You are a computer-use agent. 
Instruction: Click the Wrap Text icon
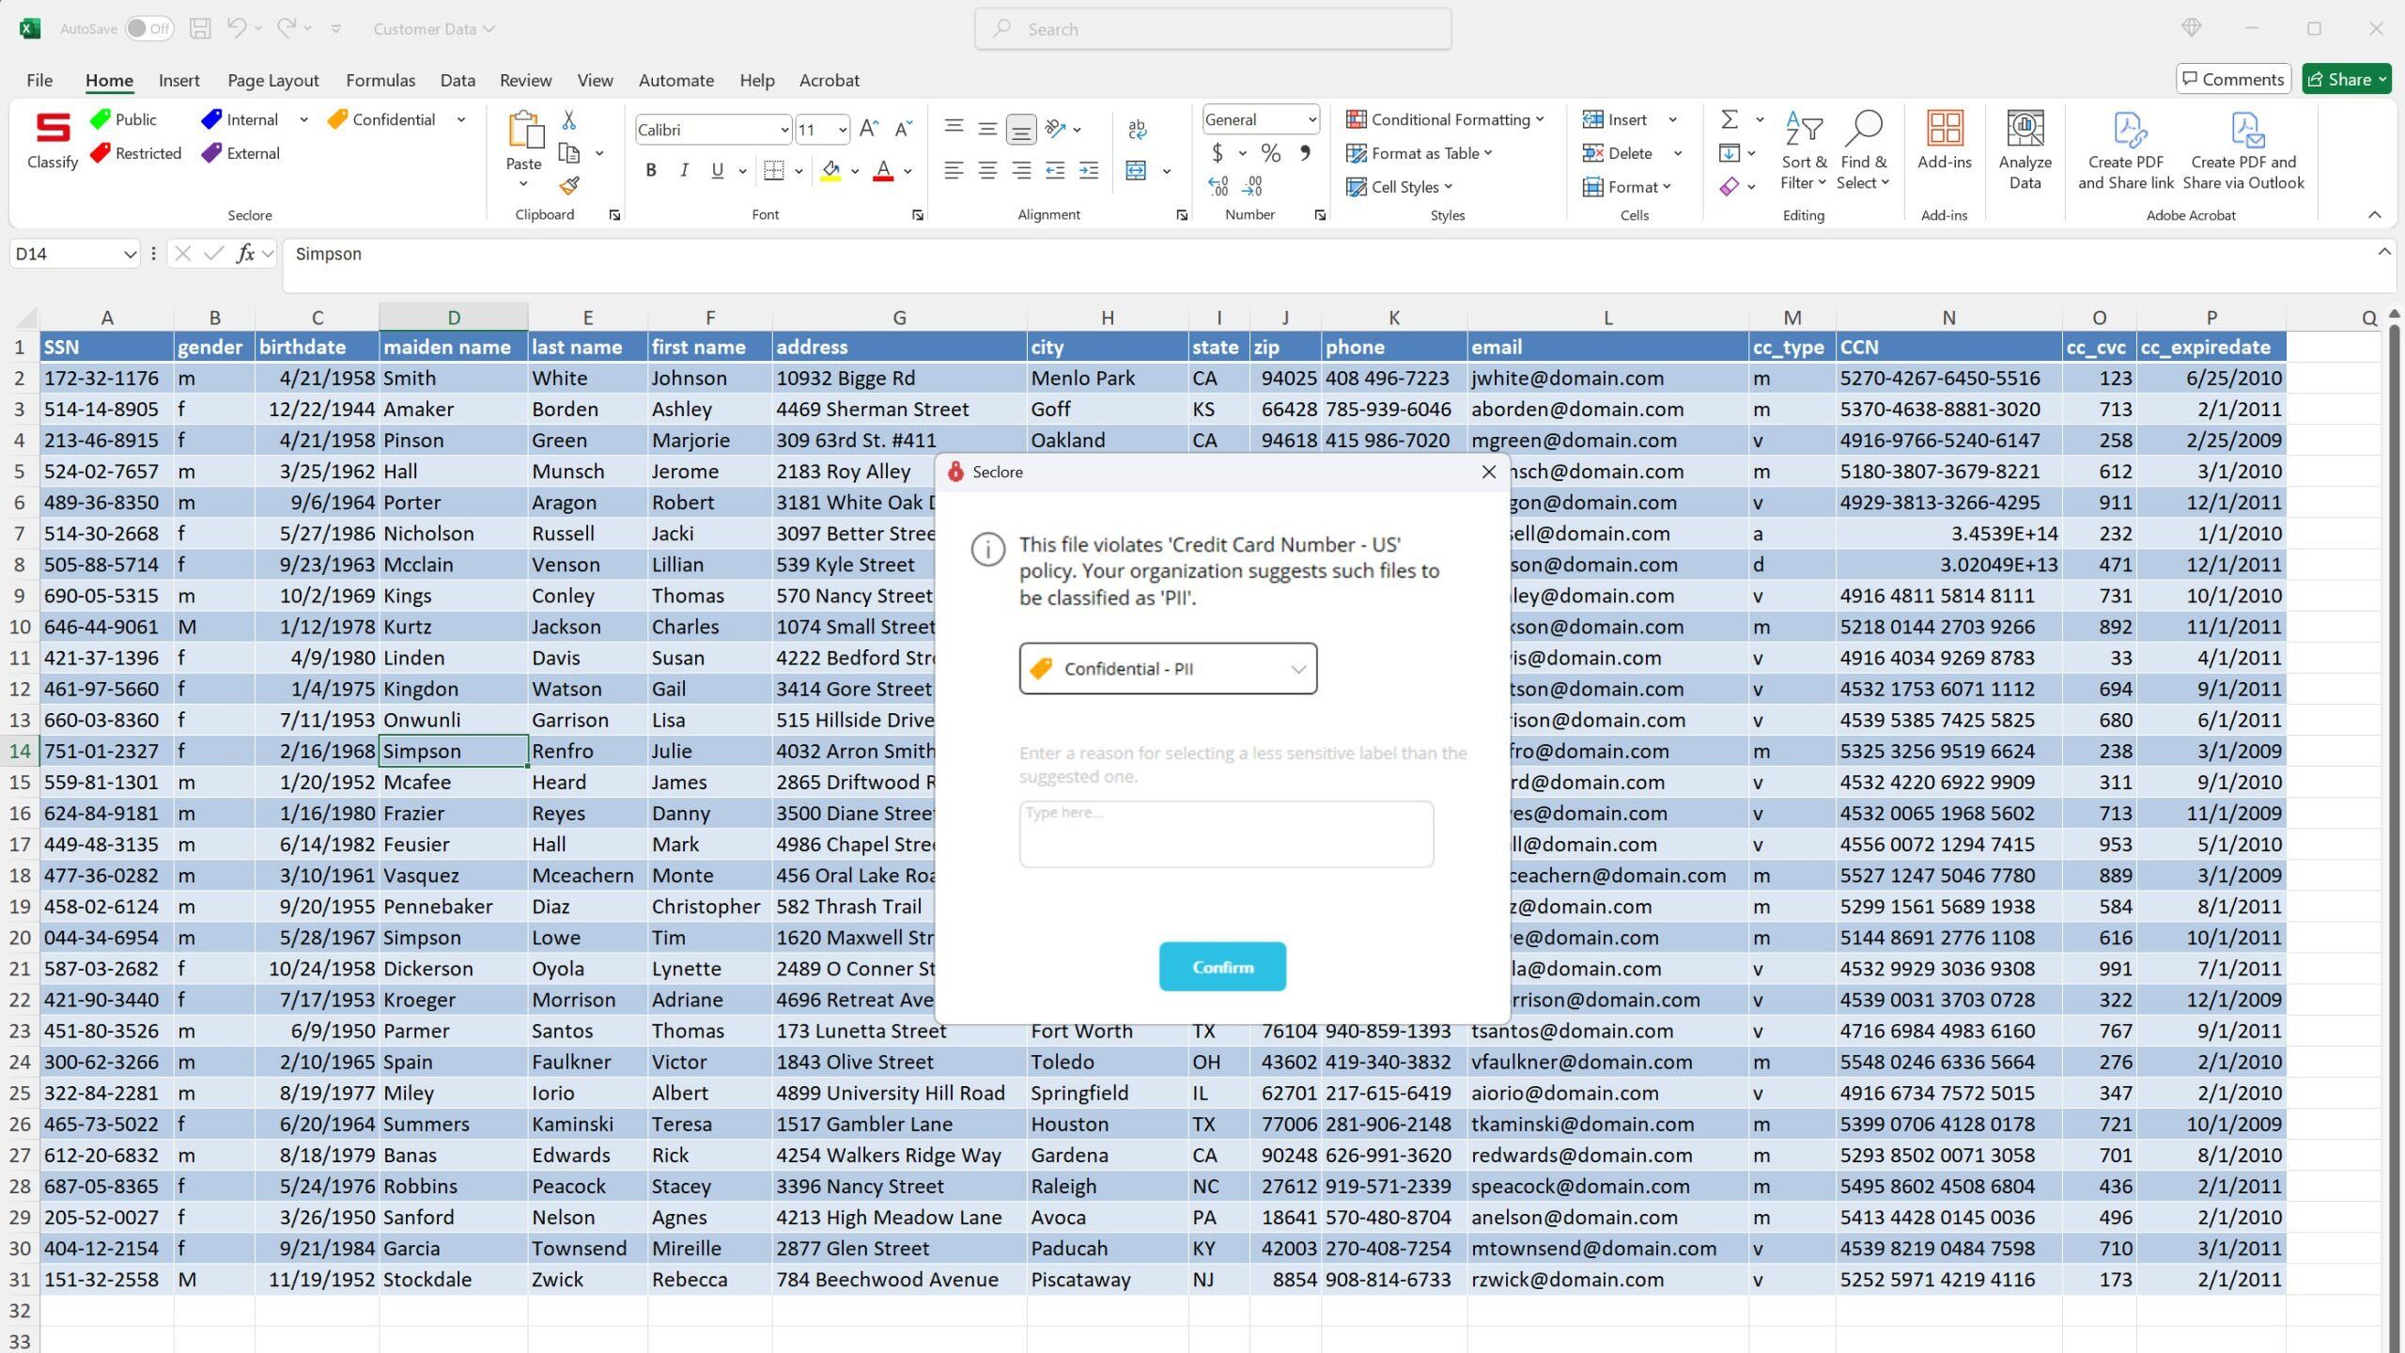coord(1137,129)
